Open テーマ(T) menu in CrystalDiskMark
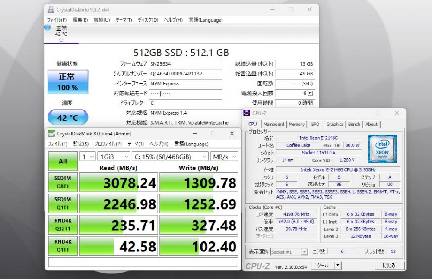Image resolution: width=432 pixels, height=279 pixels. pos(136,144)
